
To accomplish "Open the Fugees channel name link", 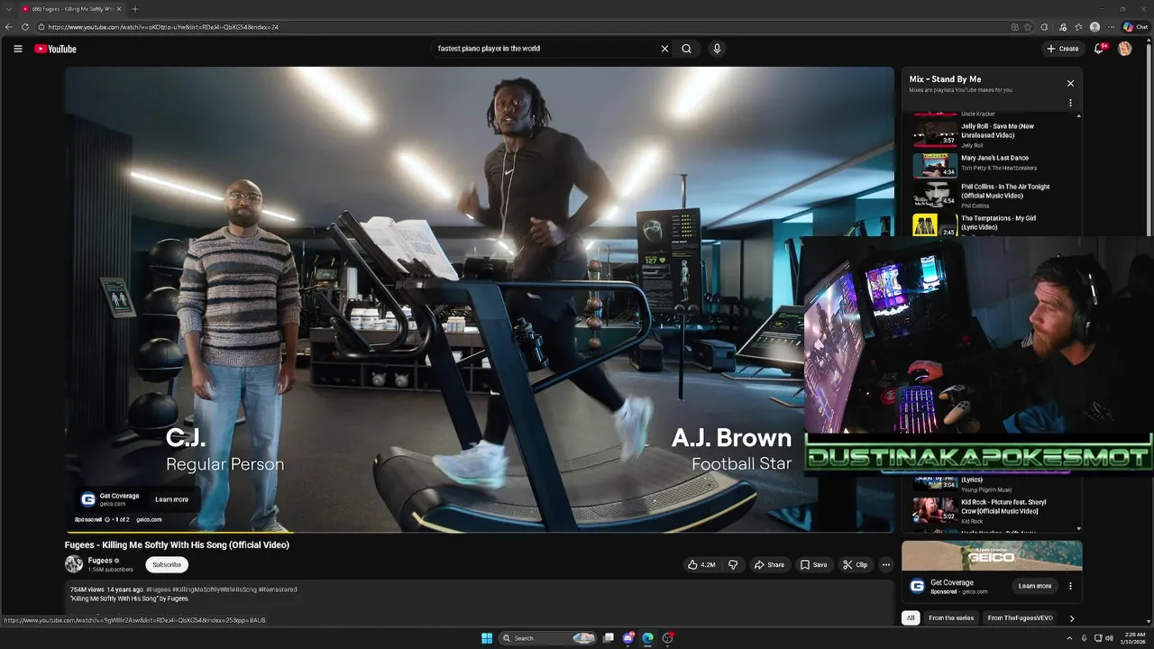I will click(100, 561).
